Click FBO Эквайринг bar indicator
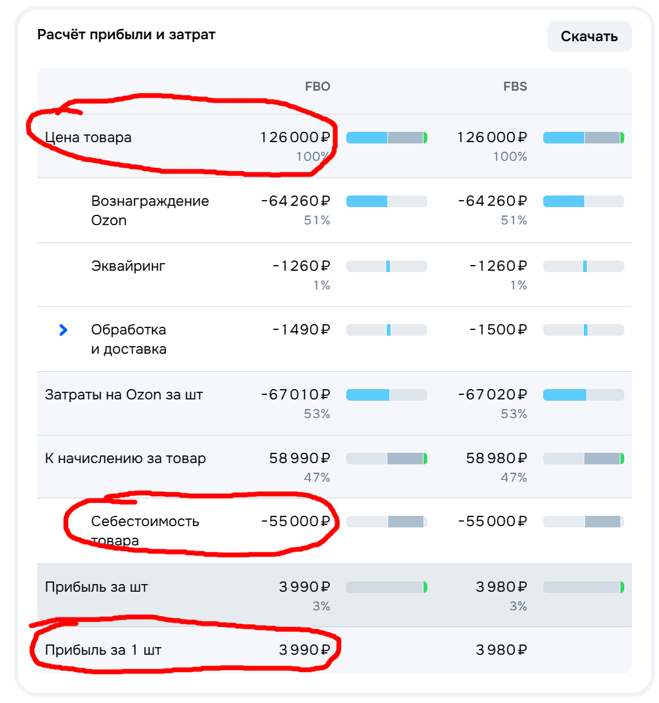 point(387,266)
